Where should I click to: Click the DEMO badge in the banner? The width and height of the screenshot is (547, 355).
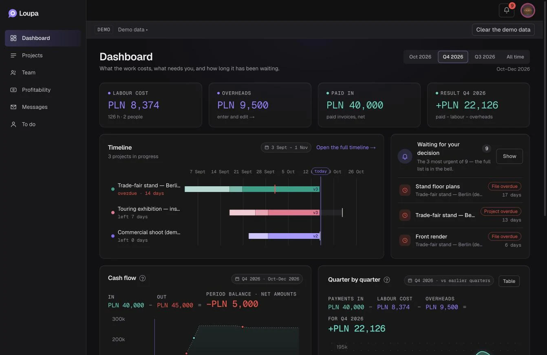104,30
